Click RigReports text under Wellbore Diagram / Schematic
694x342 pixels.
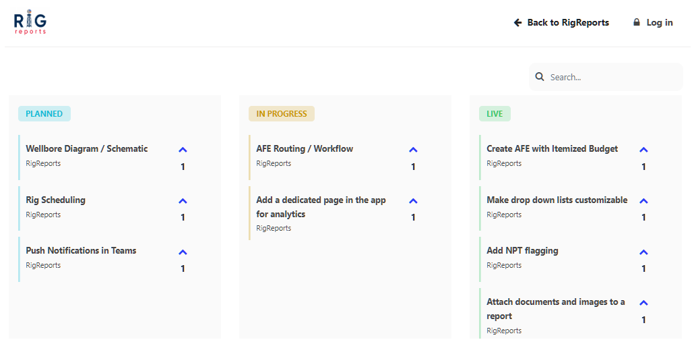click(x=43, y=163)
